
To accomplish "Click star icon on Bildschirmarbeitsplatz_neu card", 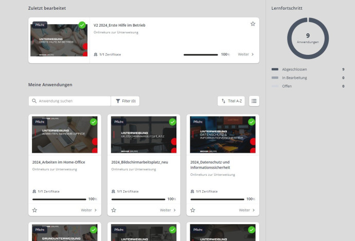I will [114, 210].
